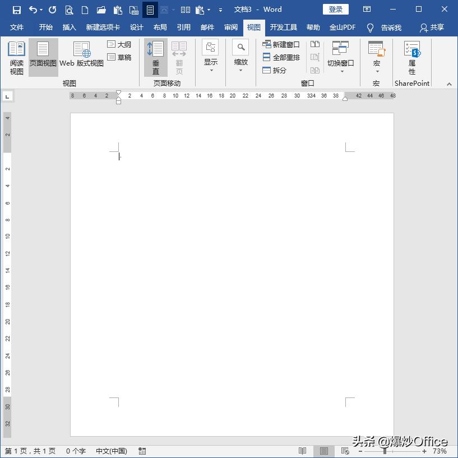Create a new blank document from the toolbar

85,10
